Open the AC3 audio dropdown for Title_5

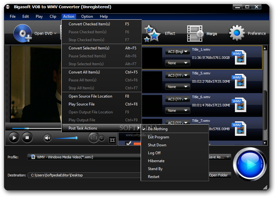(177, 75)
